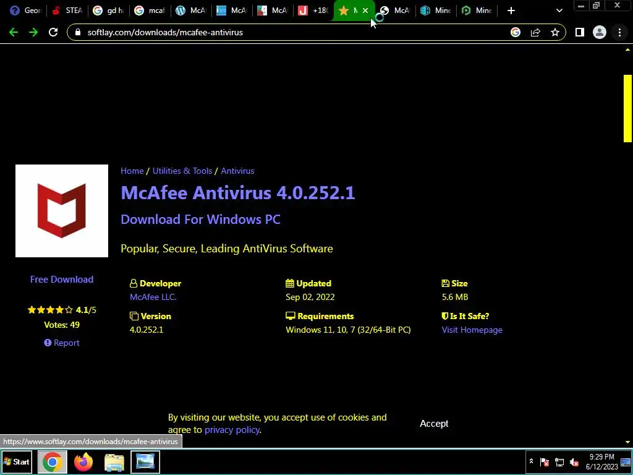Open File Explorer from the taskbar
This screenshot has height=475, width=633.
[x=114, y=461]
